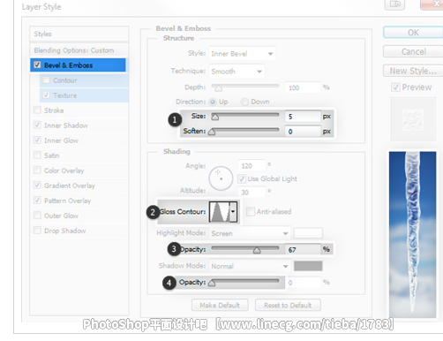
Task: Click the Altitude field showing 30
Action: [252, 193]
